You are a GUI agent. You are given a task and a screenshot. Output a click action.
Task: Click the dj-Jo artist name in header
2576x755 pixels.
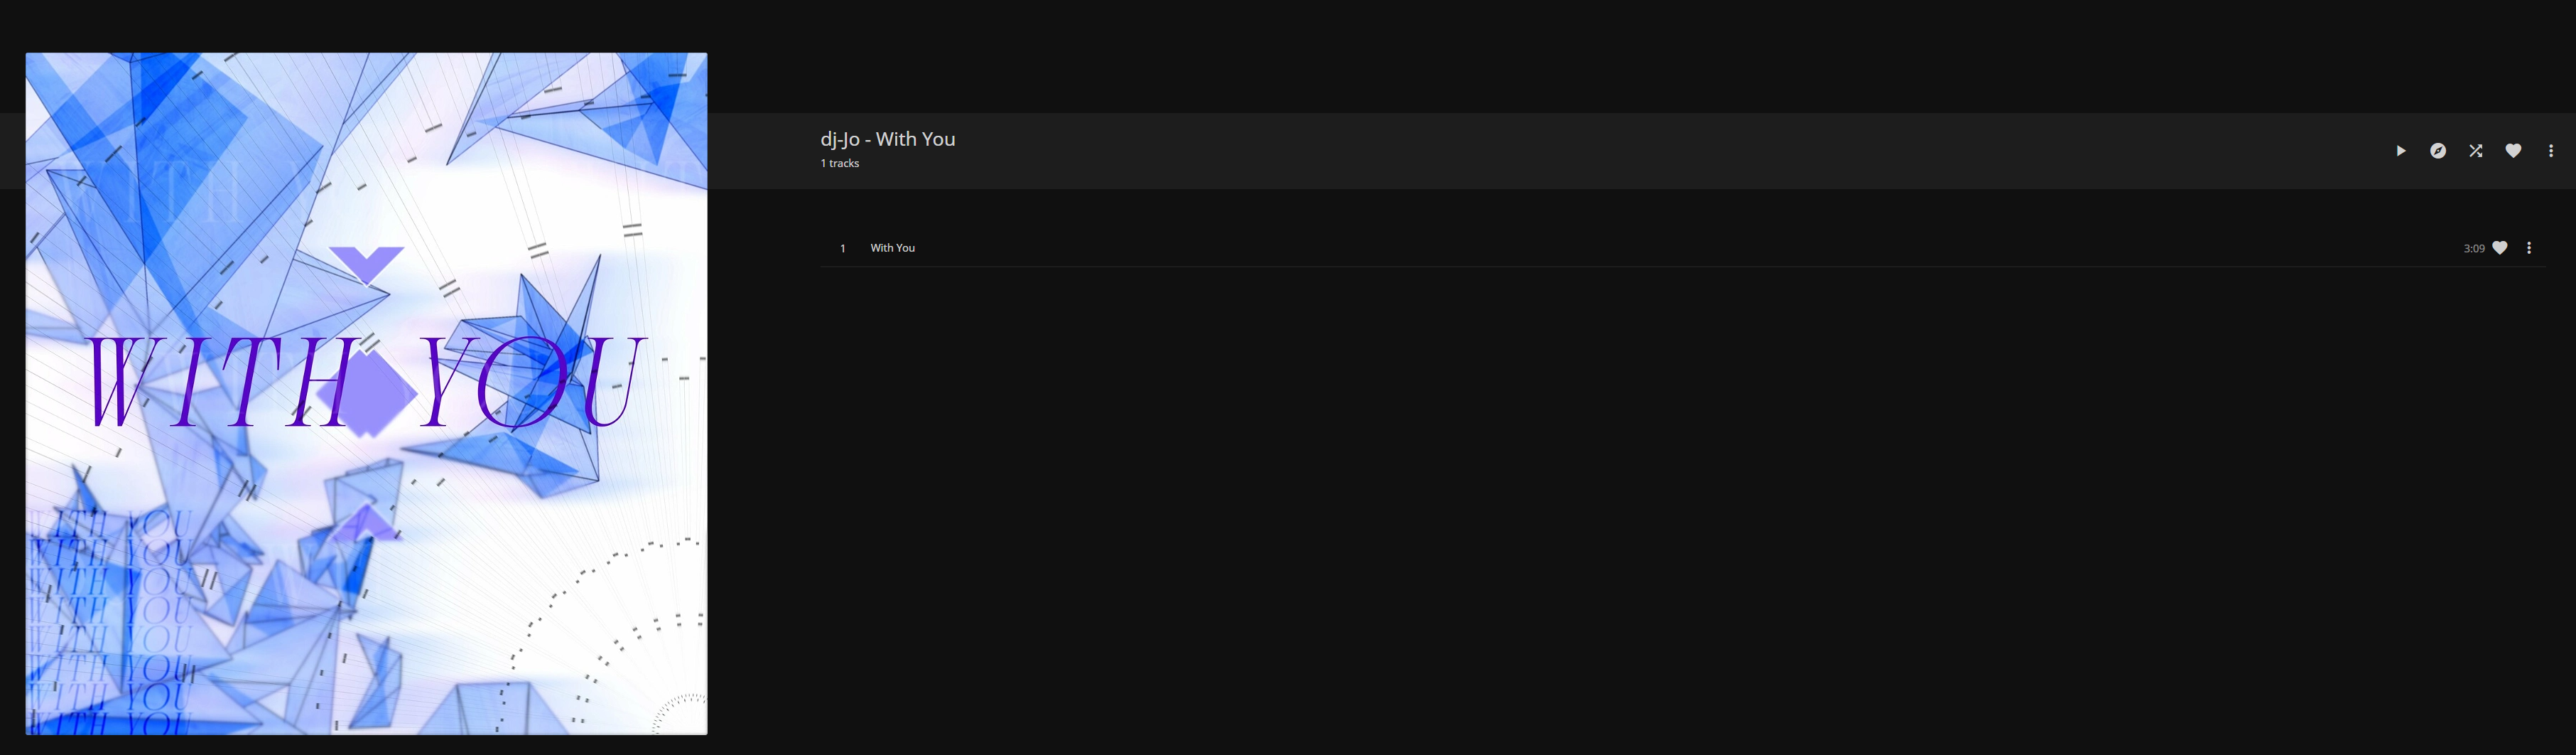tap(839, 139)
